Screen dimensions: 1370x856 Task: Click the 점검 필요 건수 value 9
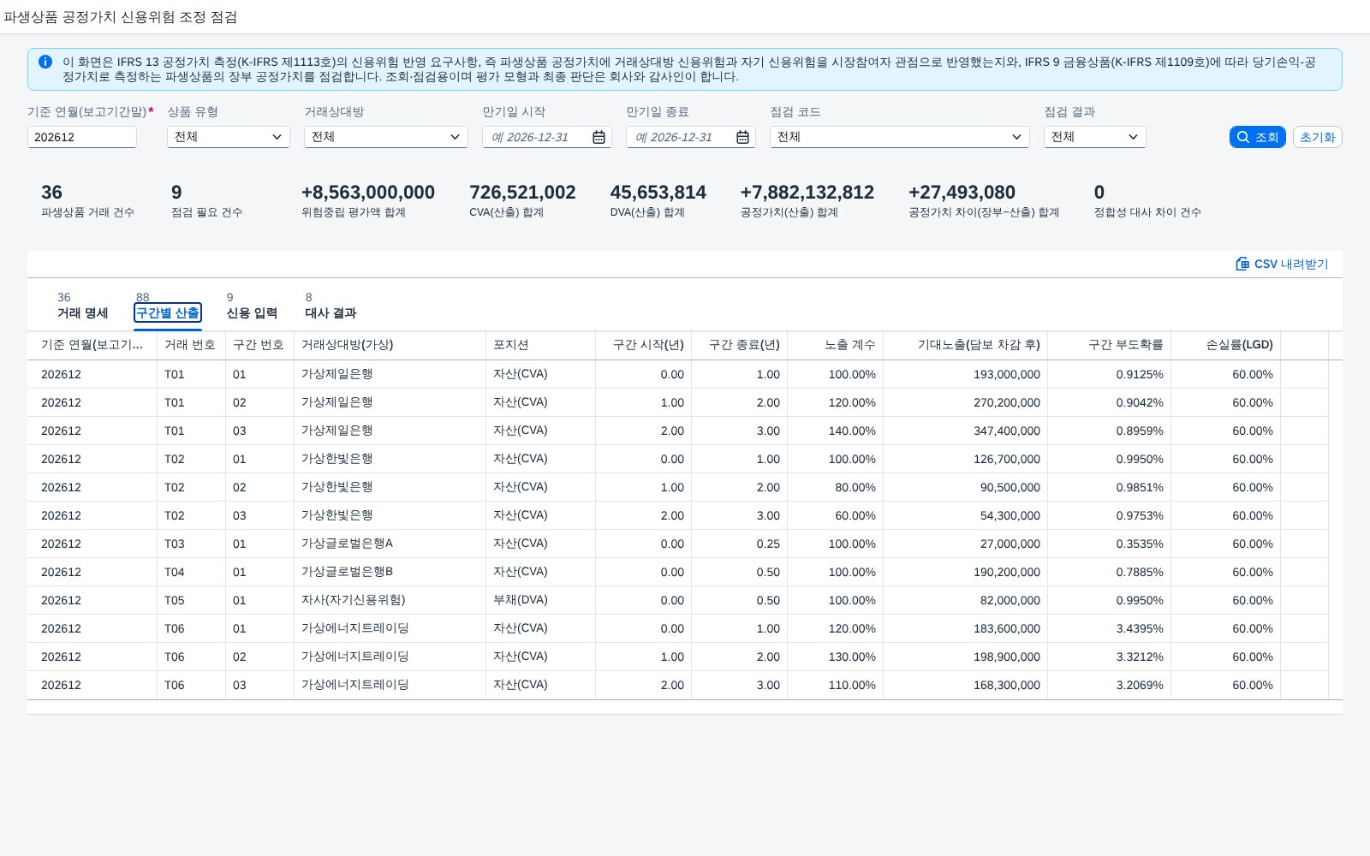[176, 193]
